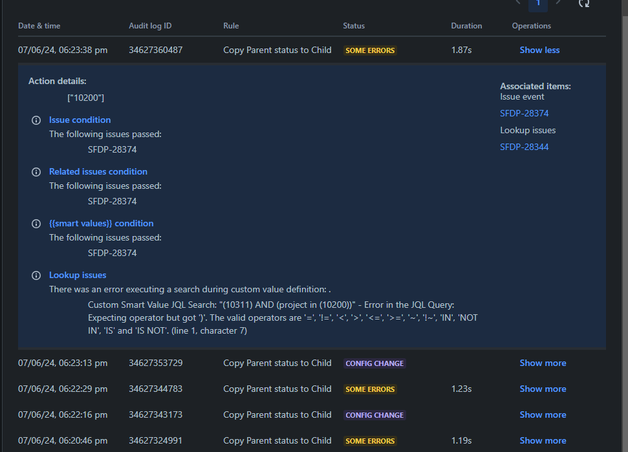Select audit log ID 34627343173
This screenshot has height=452, width=628.
pyautogui.click(x=155, y=414)
